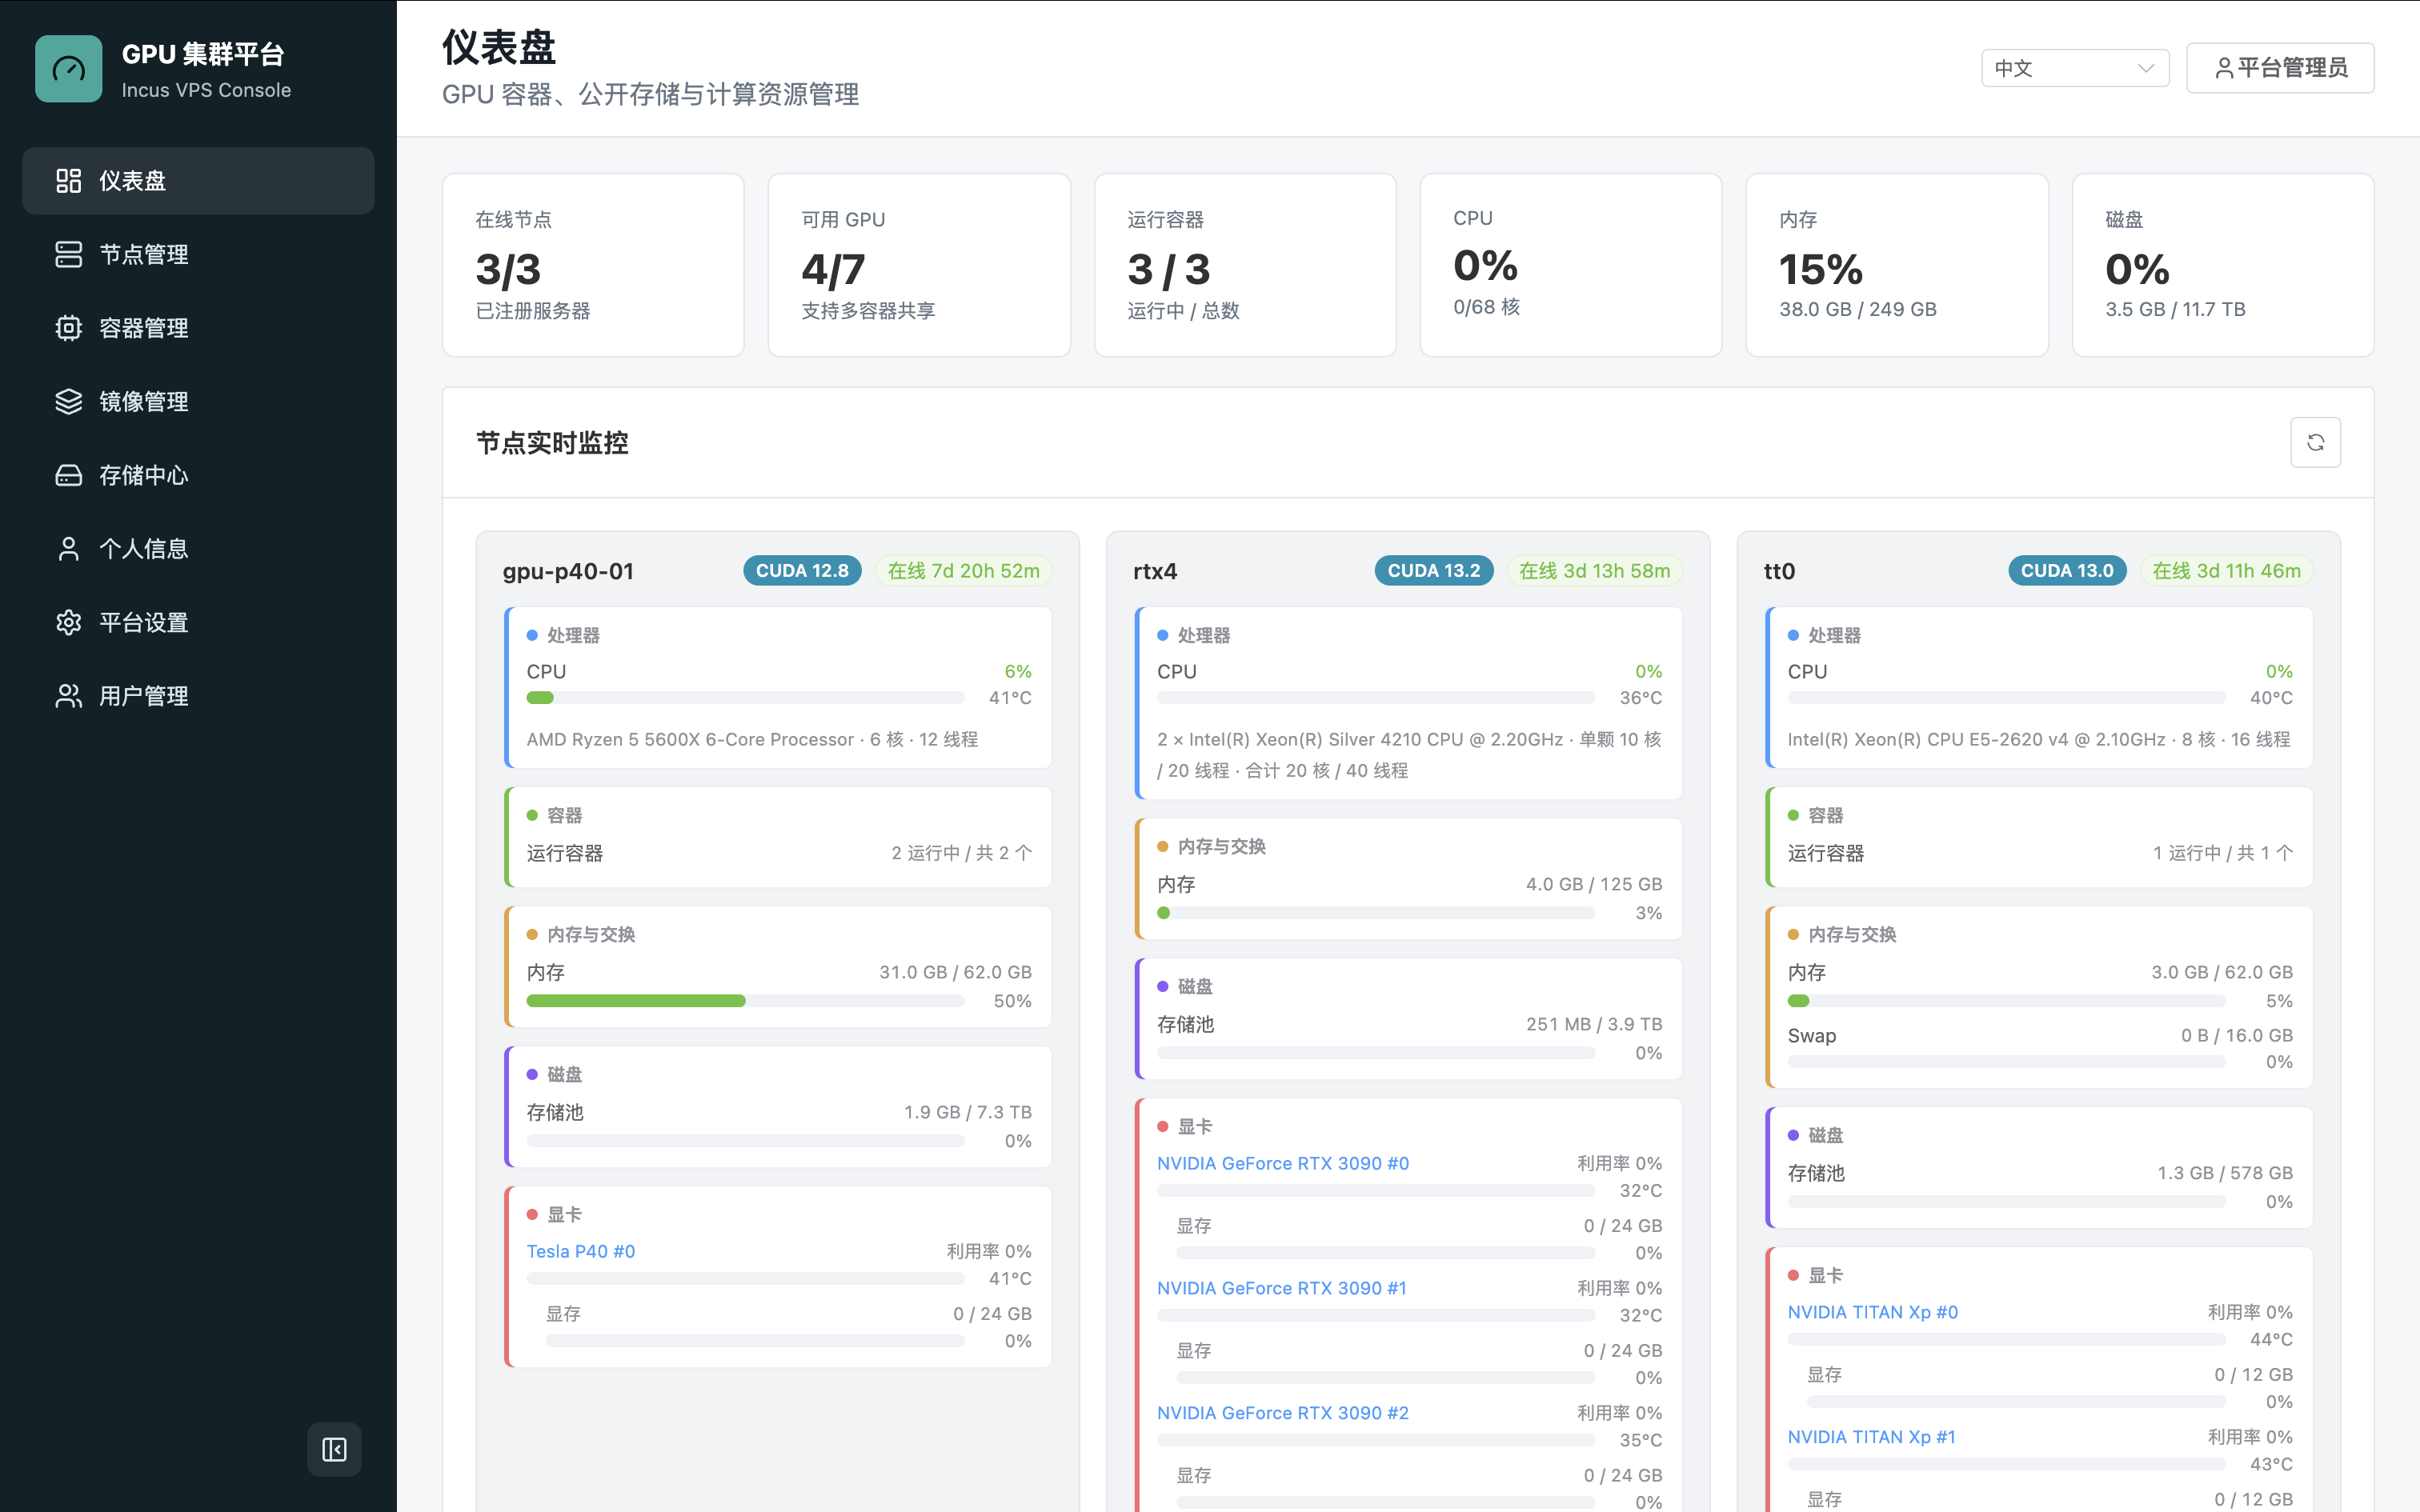Collapse the sidebar with the panel icon

[x=334, y=1449]
